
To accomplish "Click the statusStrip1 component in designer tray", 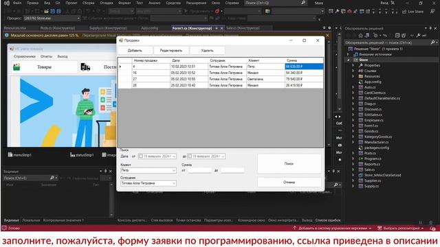I will click(x=82, y=155).
